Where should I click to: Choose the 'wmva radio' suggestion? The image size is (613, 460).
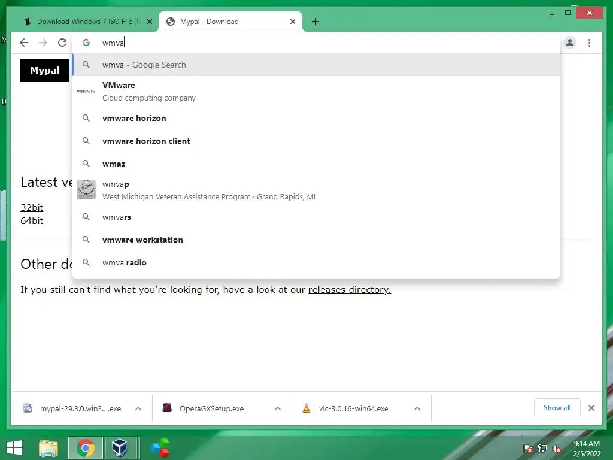pos(316,262)
